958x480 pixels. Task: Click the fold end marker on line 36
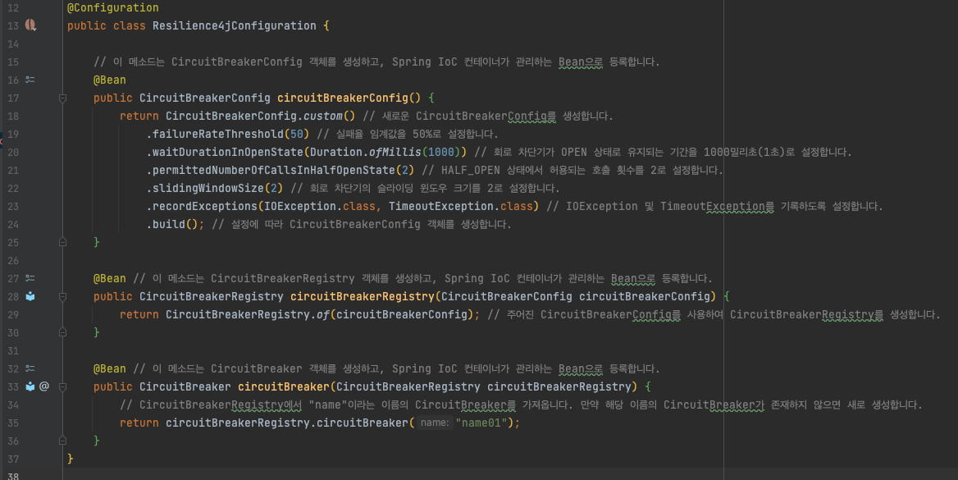[x=62, y=441]
